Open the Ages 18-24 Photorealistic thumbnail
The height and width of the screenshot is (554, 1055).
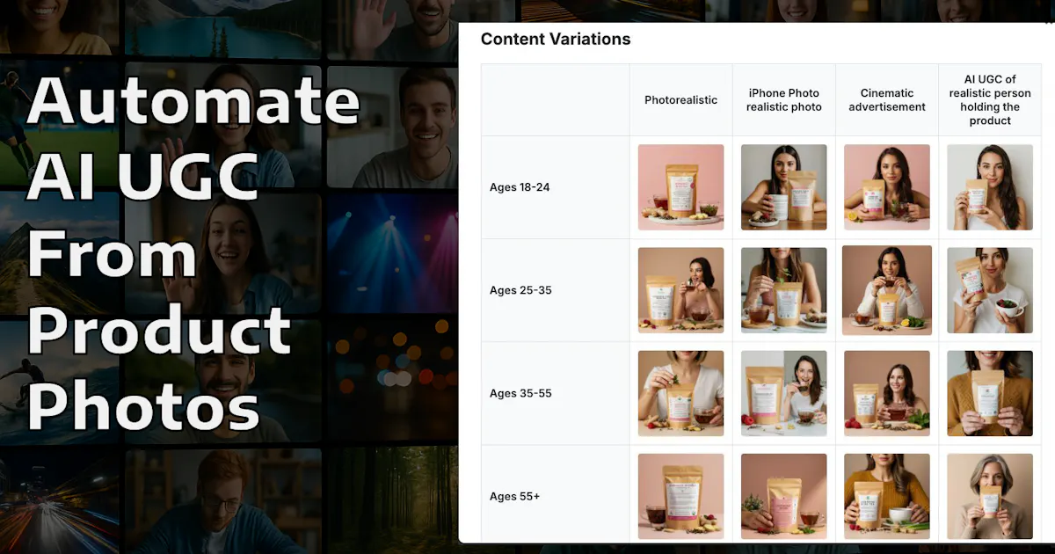coord(680,187)
